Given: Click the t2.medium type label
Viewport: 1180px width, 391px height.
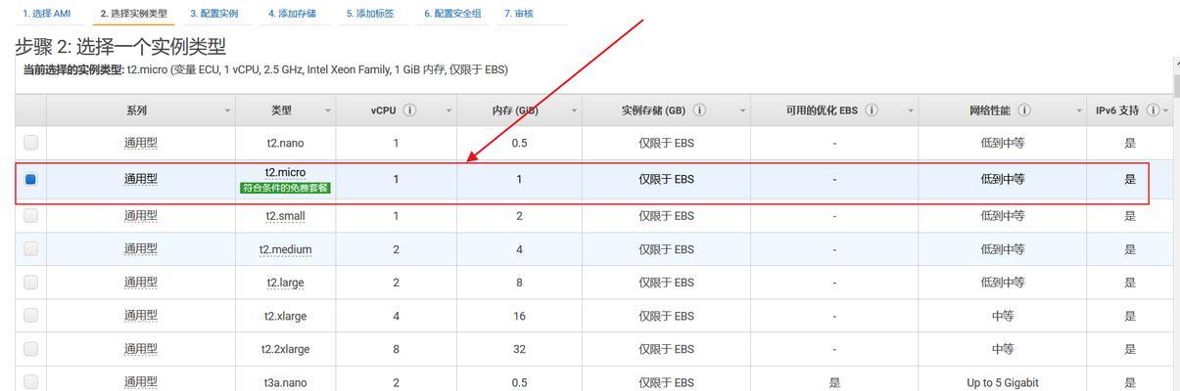Looking at the screenshot, I should click(x=285, y=249).
